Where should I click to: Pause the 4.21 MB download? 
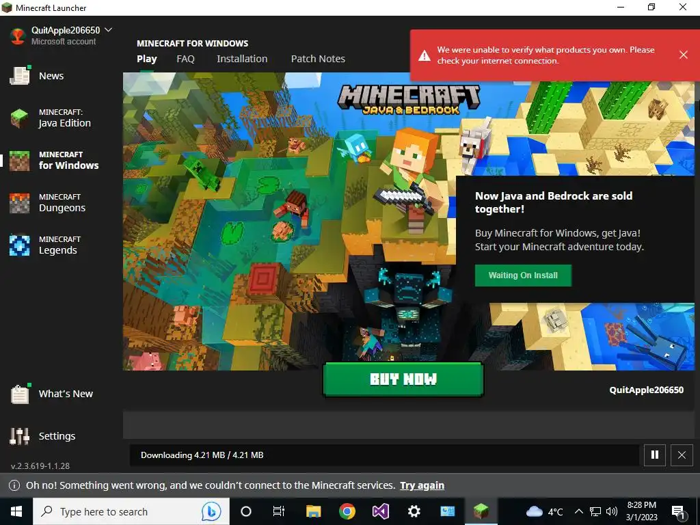655,455
